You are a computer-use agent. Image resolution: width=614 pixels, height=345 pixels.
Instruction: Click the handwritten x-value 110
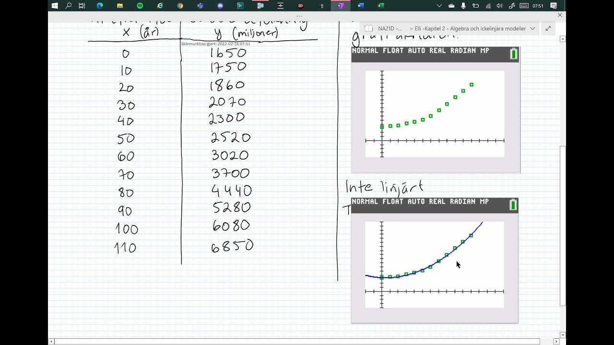click(x=125, y=248)
